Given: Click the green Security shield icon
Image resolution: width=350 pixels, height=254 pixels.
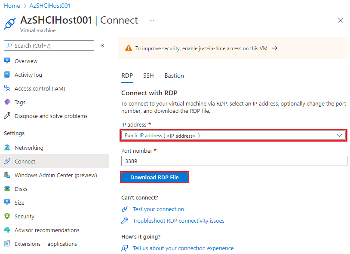Looking at the screenshot, I should pos(7,216).
